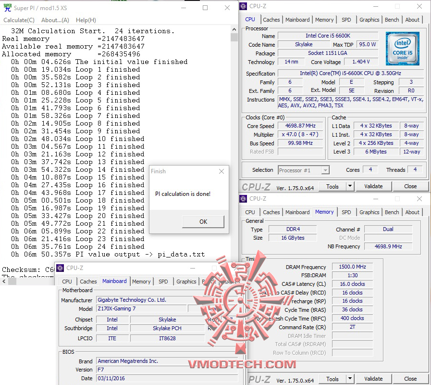The width and height of the screenshot is (431, 385).
Task: Click Core Voltage 1.404 V value
Action: 361,62
